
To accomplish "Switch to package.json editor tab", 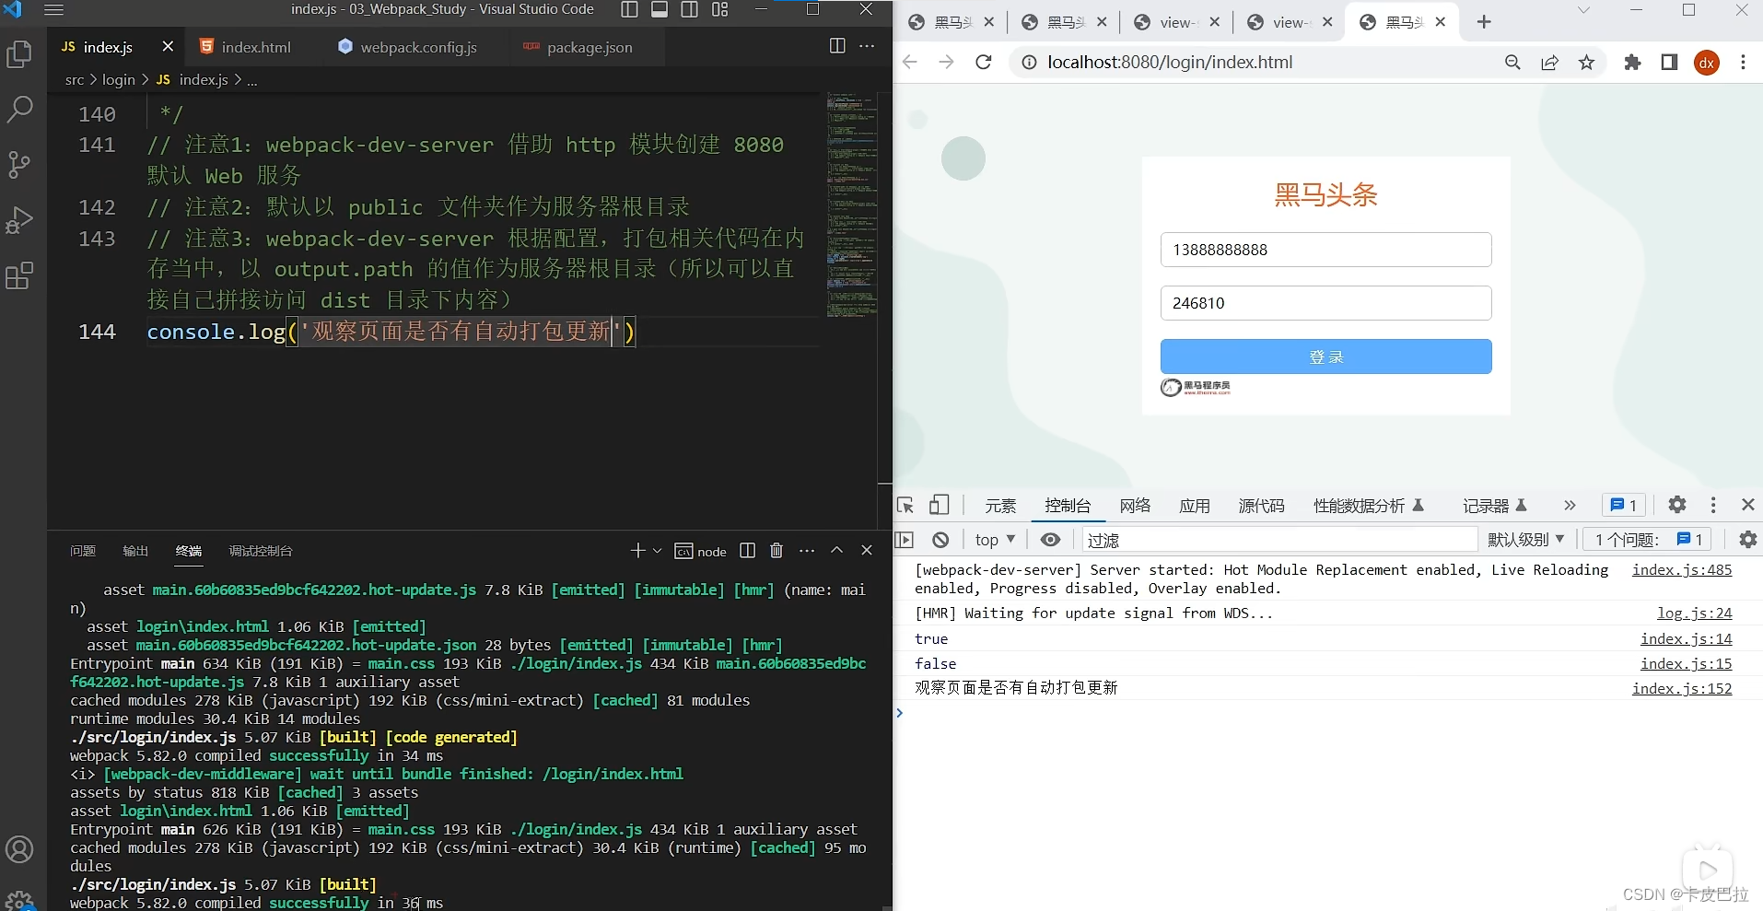I will (589, 47).
